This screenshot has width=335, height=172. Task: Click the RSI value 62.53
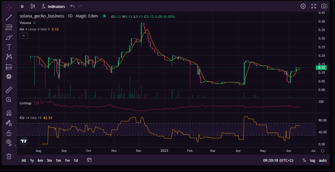(x=48, y=118)
